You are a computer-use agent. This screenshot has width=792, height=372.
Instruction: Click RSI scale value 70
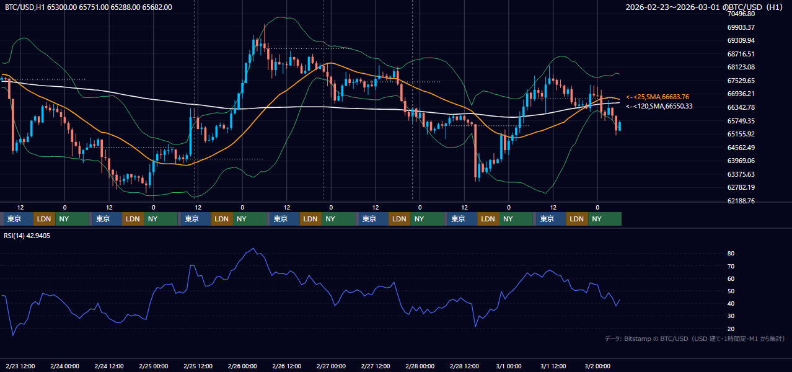click(731, 266)
